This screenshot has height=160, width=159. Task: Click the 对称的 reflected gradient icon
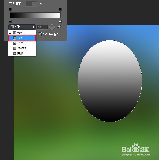pyautogui.click(x=15, y=48)
